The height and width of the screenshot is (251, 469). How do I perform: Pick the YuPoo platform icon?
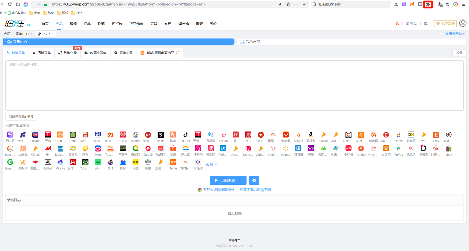[x=399, y=148]
